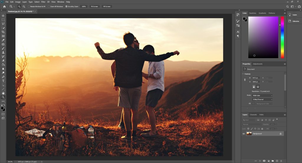Select the Brush tool
Screen dimensions: 302x163
[3, 48]
